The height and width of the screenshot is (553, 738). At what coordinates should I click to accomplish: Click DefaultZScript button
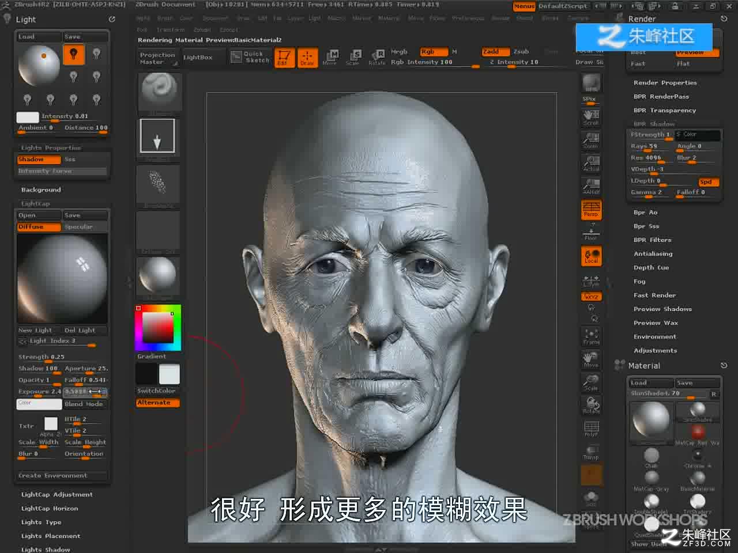[x=563, y=6]
